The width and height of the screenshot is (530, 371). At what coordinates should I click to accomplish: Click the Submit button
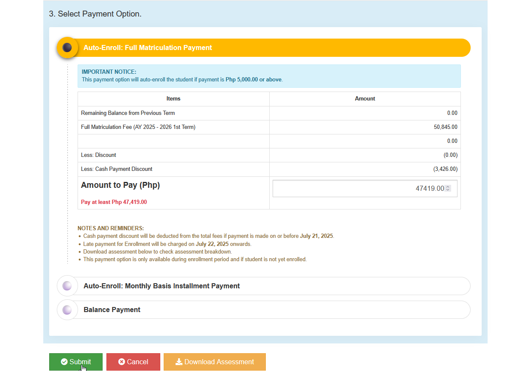[x=76, y=362]
